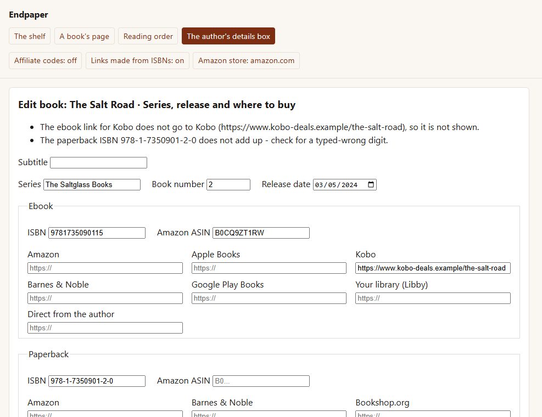Click the Release date field
This screenshot has height=417, width=542.
point(345,184)
